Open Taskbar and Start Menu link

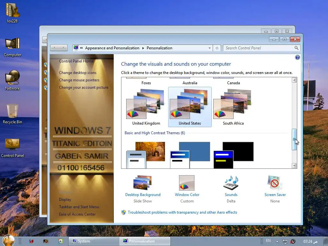(x=79, y=207)
